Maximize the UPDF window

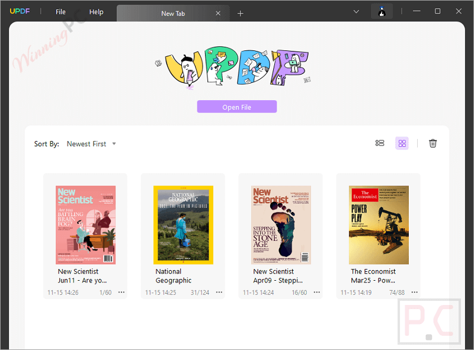click(x=437, y=11)
